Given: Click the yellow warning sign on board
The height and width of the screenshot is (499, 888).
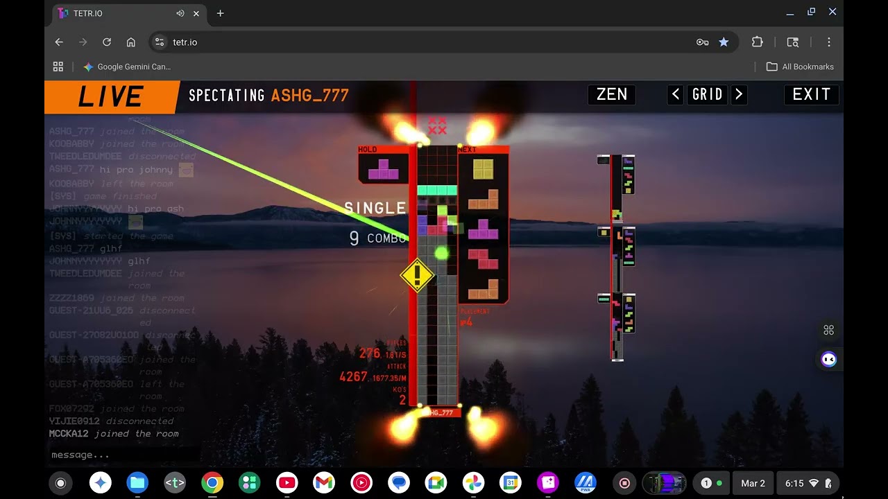Looking at the screenshot, I should (417, 275).
